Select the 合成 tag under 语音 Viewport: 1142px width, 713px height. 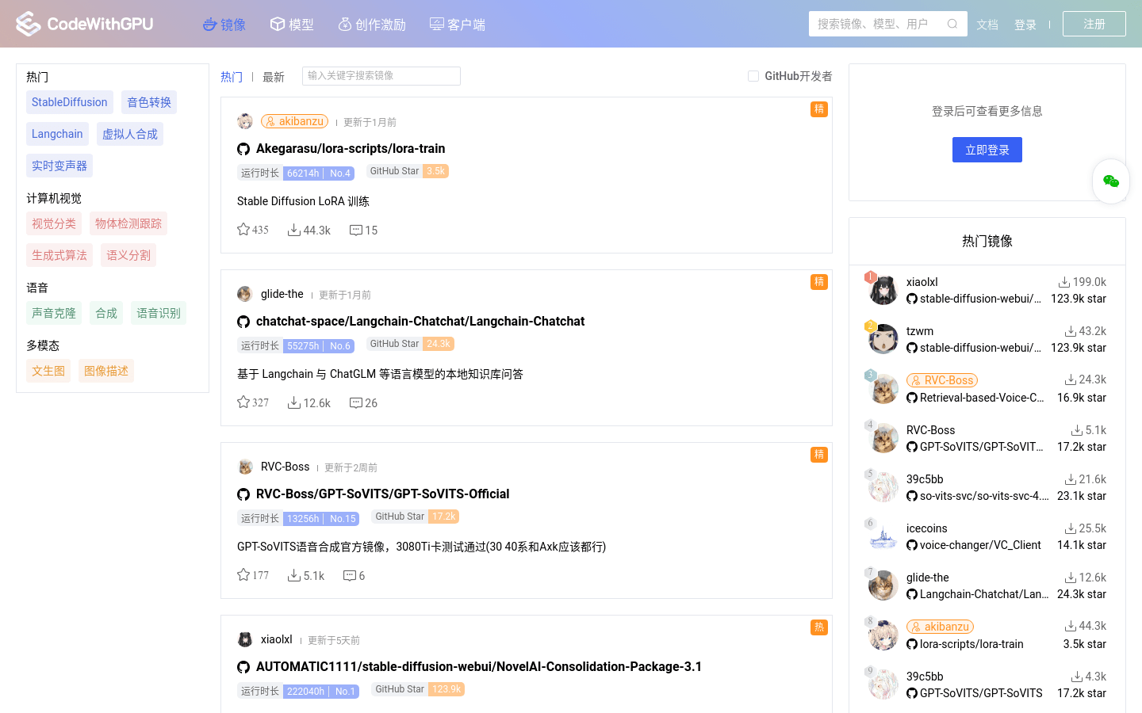[106, 313]
